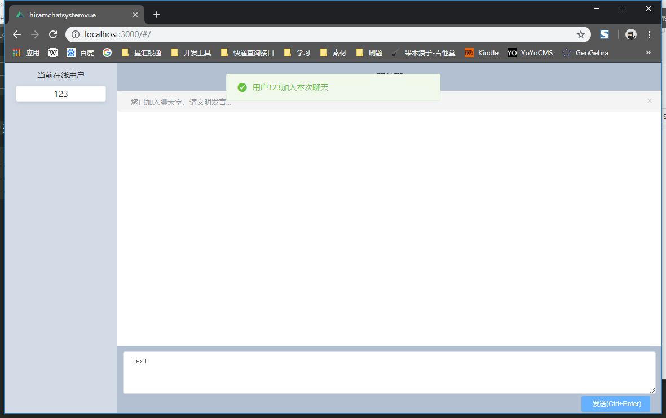This screenshot has height=418, width=666.
Task: Open the 开发工具 bookmark folder
Action: click(191, 52)
